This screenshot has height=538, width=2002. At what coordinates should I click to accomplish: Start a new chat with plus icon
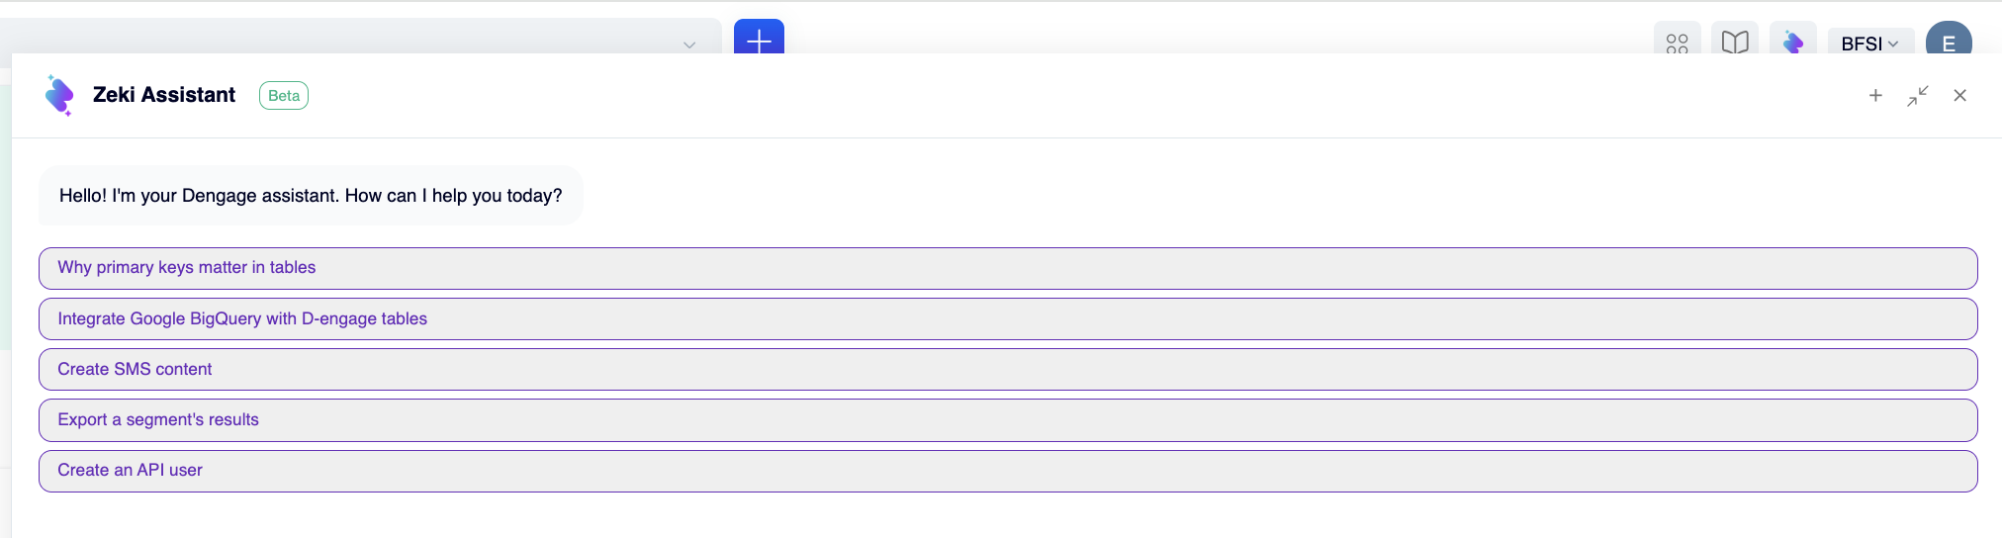click(1875, 95)
